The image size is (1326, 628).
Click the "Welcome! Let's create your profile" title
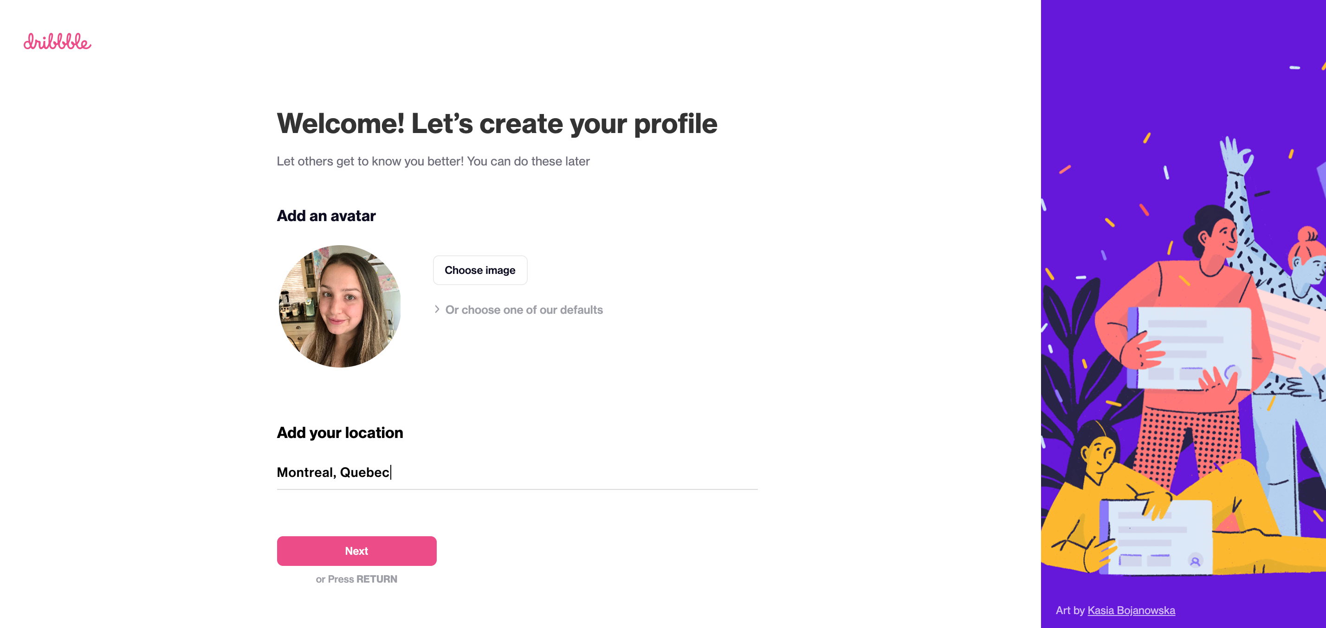click(x=497, y=124)
